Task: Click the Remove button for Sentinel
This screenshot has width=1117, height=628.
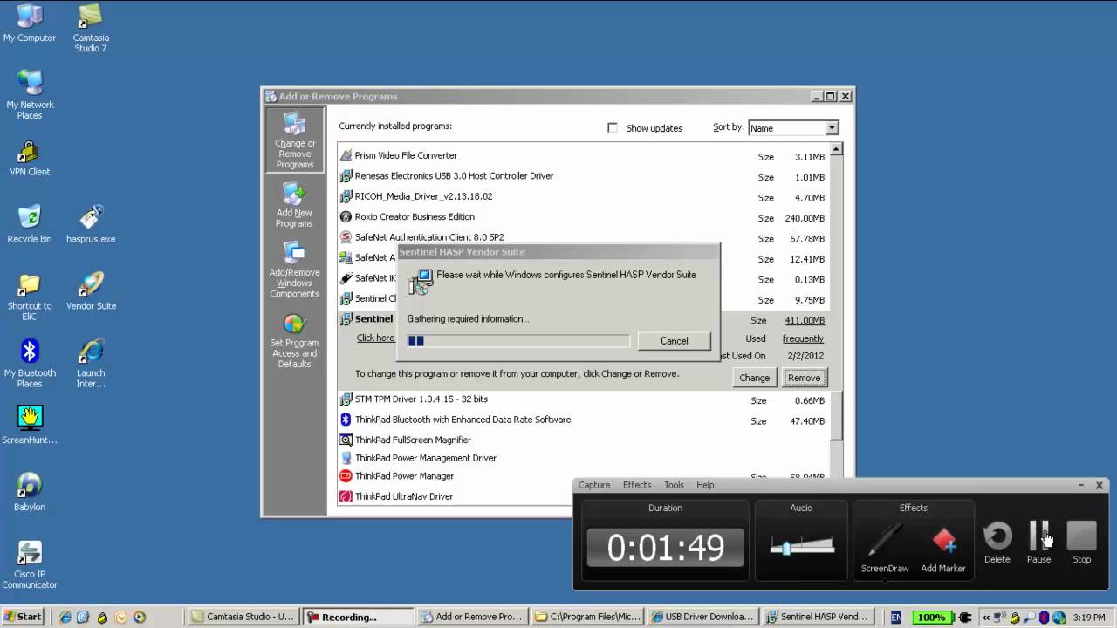Action: point(804,378)
